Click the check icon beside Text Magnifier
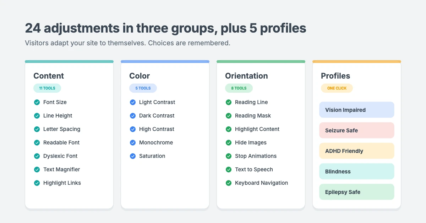Viewport: 426px width, 223px height. pyautogui.click(x=37, y=170)
